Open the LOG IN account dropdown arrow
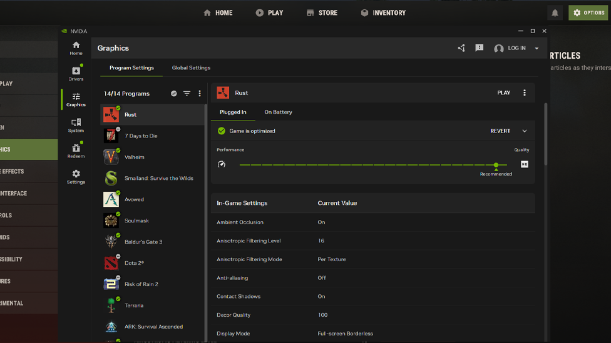The height and width of the screenshot is (343, 611). point(537,48)
